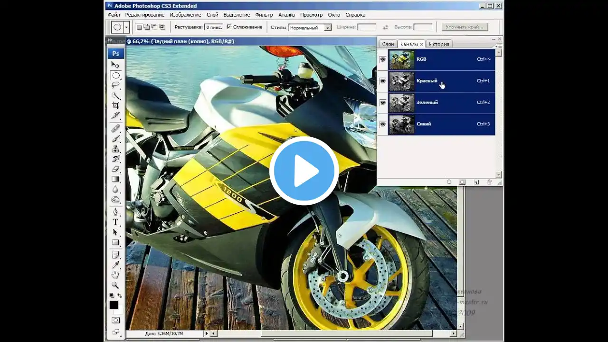
Task: Play the video with the center button
Action: (304, 171)
